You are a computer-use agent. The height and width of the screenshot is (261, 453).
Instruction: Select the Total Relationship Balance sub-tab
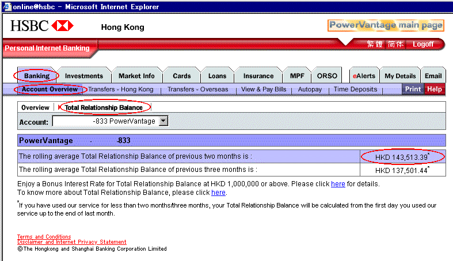pyautogui.click(x=104, y=108)
